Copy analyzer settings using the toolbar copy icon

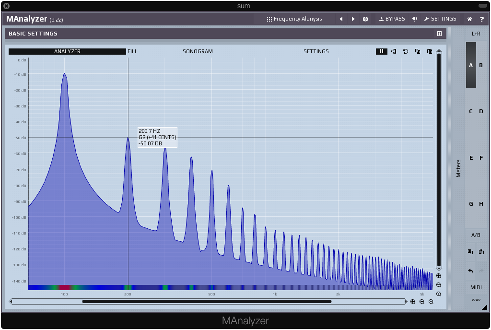[418, 51]
